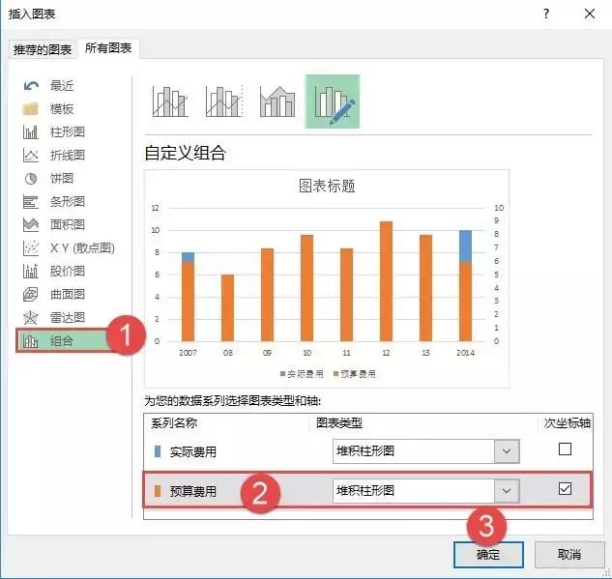Close the 插入图表 dialog
The width and height of the screenshot is (612, 579).
[590, 14]
